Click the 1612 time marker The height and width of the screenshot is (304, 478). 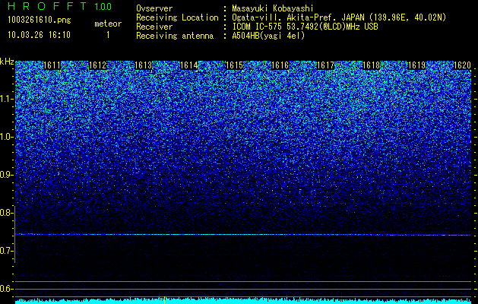pos(97,65)
